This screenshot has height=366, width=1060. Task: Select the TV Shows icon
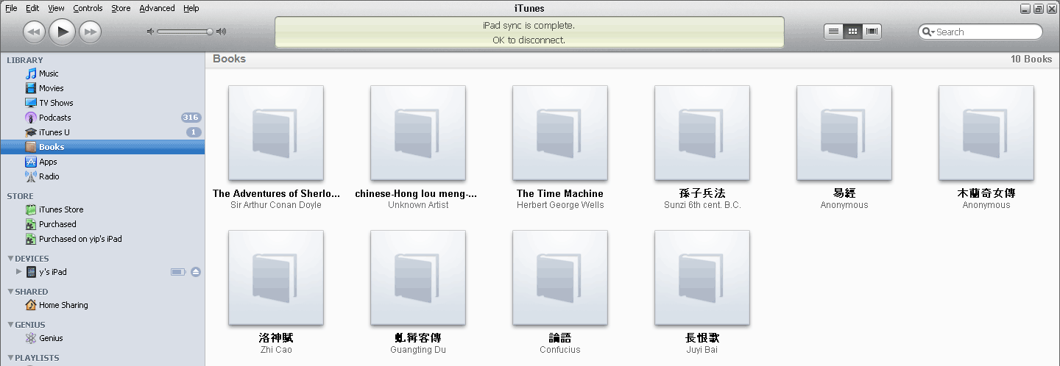click(31, 103)
